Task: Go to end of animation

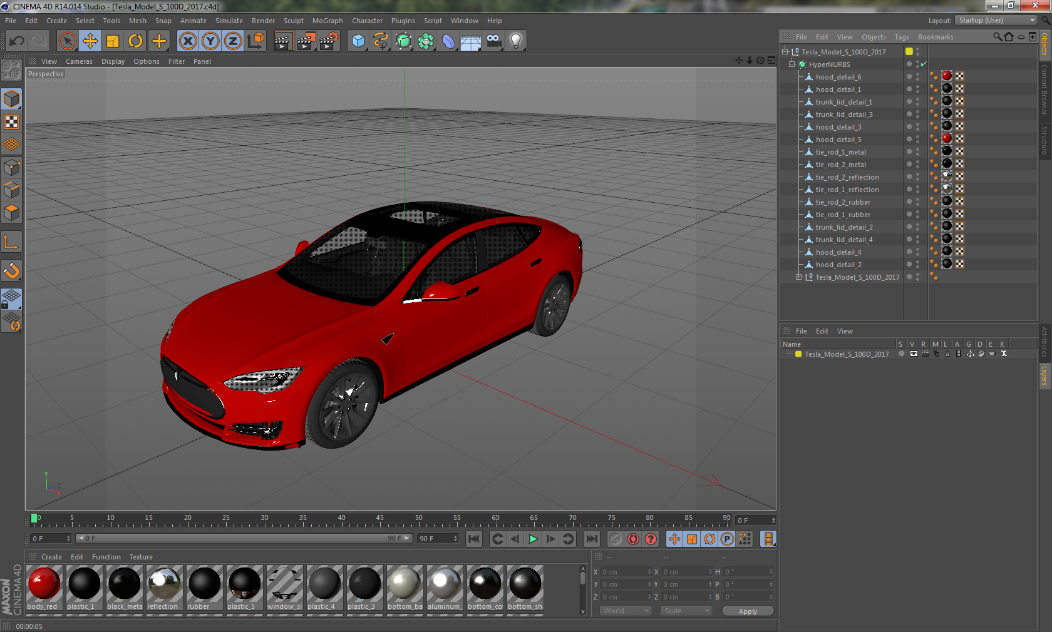Action: (x=592, y=539)
